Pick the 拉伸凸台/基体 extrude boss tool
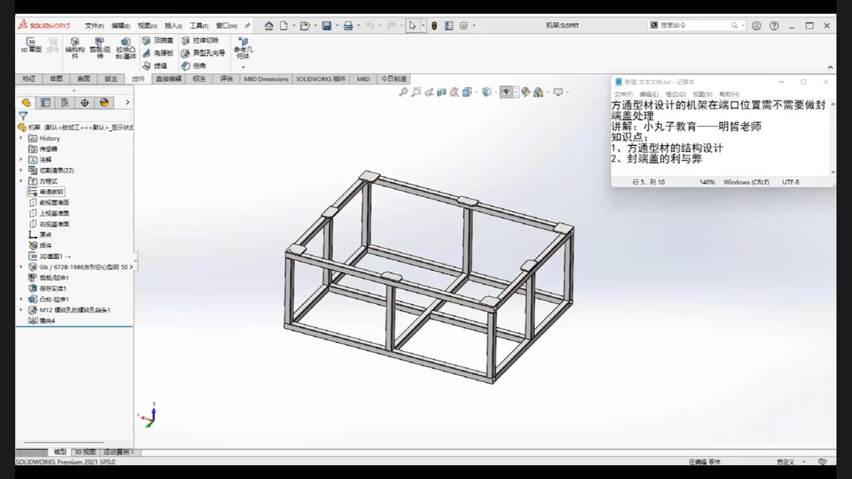Screen dimensions: 852x479 click(126, 48)
